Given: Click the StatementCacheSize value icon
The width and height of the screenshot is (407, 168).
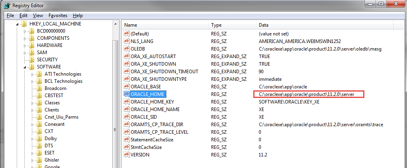Looking at the screenshot, I should point(126,139).
